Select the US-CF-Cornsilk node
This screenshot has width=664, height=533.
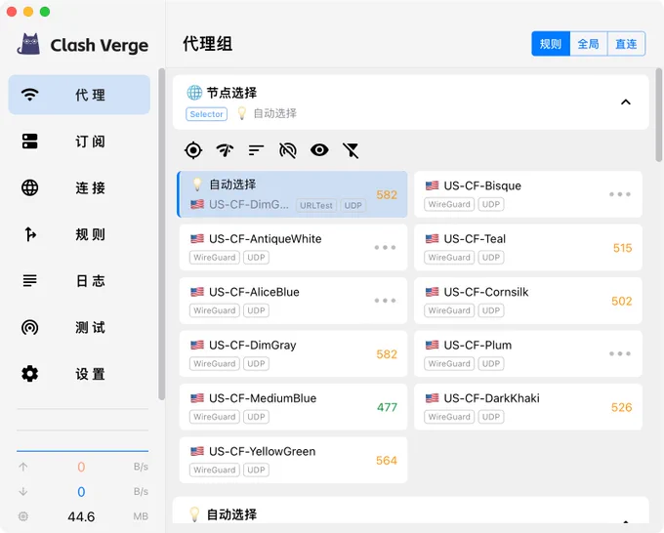[x=528, y=301]
